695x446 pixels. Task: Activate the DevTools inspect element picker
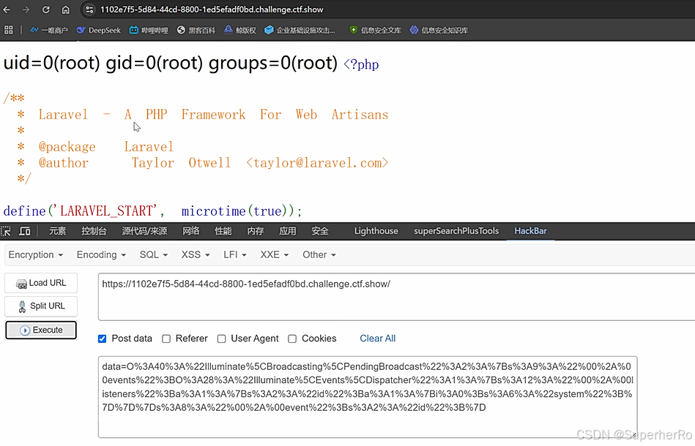click(x=6, y=231)
